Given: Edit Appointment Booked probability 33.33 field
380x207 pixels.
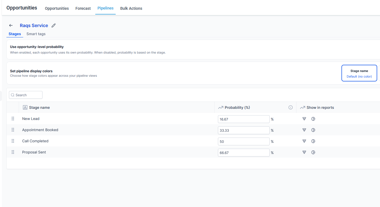Looking at the screenshot, I should pyautogui.click(x=244, y=130).
